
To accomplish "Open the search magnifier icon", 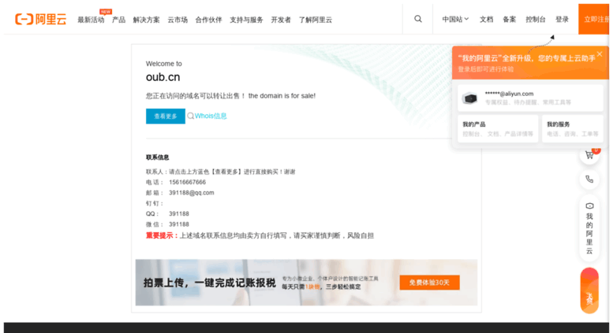I will point(418,19).
